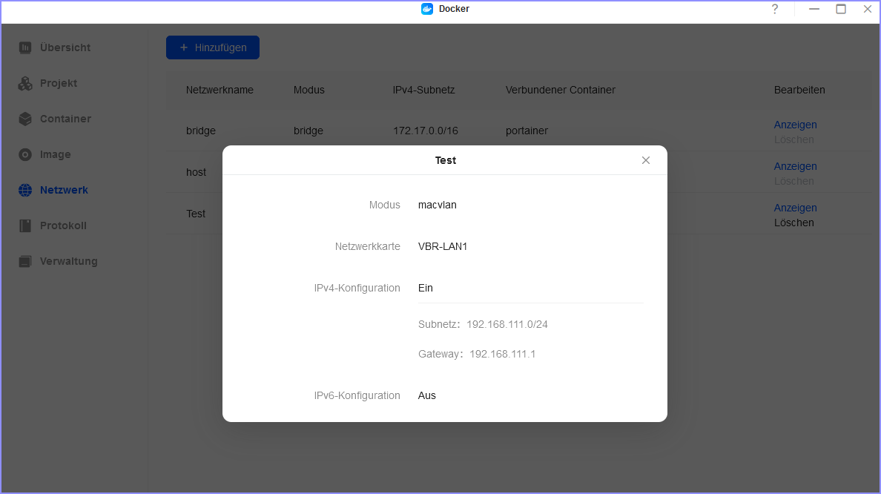
Task: Click the Hinzufügen button
Action: 212,47
